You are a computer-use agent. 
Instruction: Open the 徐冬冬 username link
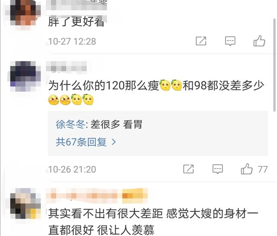(70, 124)
